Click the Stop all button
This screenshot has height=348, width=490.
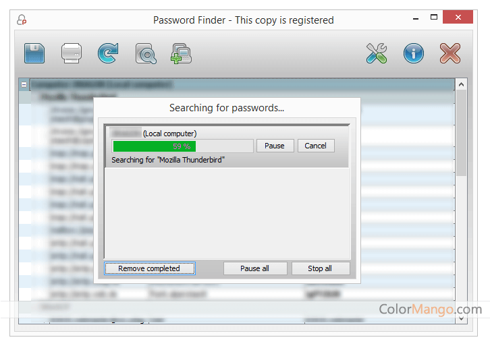(x=321, y=268)
